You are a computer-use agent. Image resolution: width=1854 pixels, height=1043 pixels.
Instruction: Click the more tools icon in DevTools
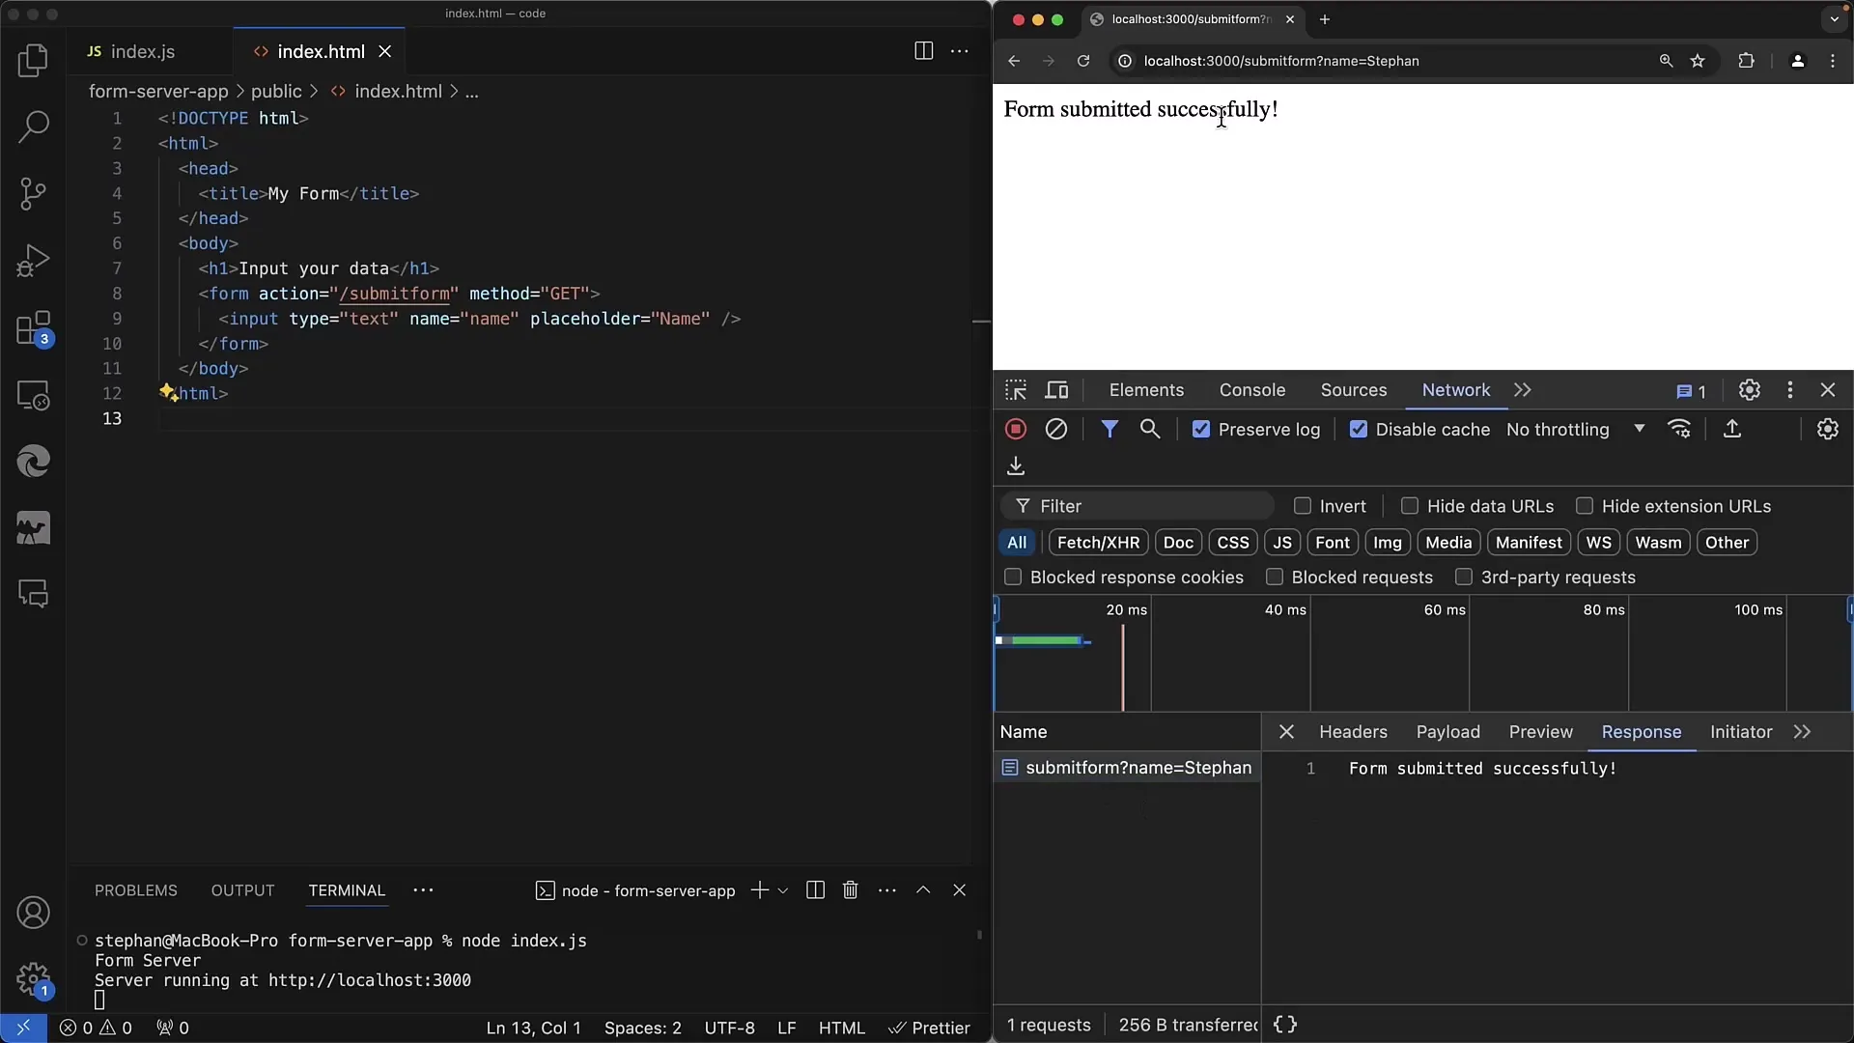point(1790,390)
